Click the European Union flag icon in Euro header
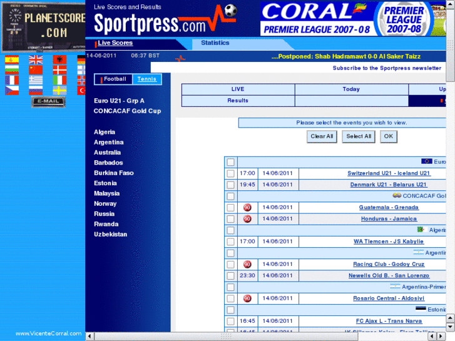Viewport: 455px width, 341px height. point(427,161)
